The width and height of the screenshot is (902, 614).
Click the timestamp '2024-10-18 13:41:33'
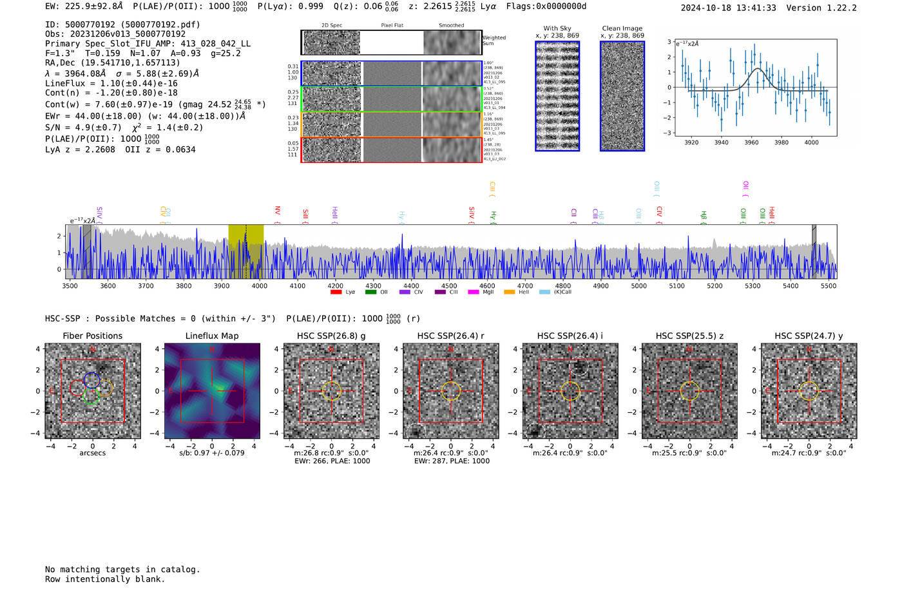click(x=728, y=8)
